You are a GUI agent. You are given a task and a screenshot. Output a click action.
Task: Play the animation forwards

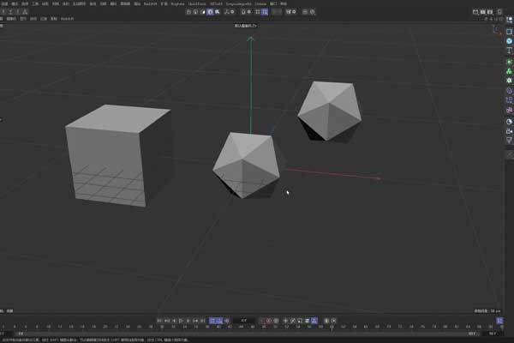tap(181, 321)
